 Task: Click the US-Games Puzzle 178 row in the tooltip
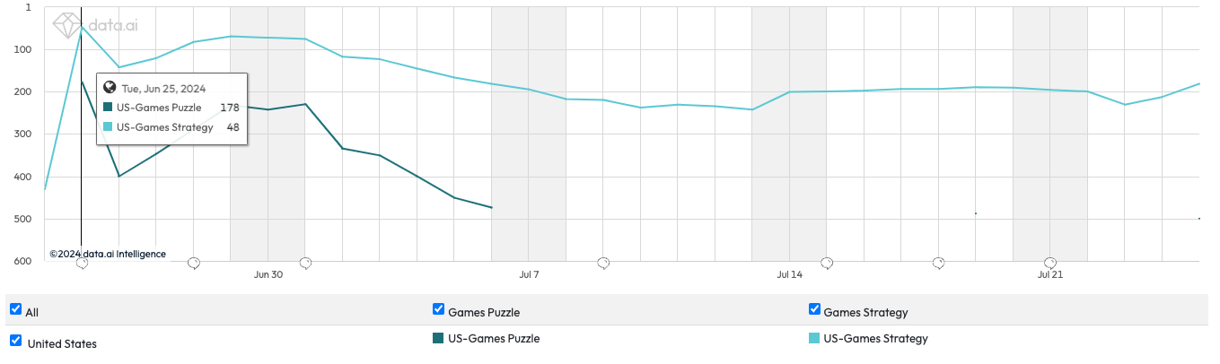171,108
